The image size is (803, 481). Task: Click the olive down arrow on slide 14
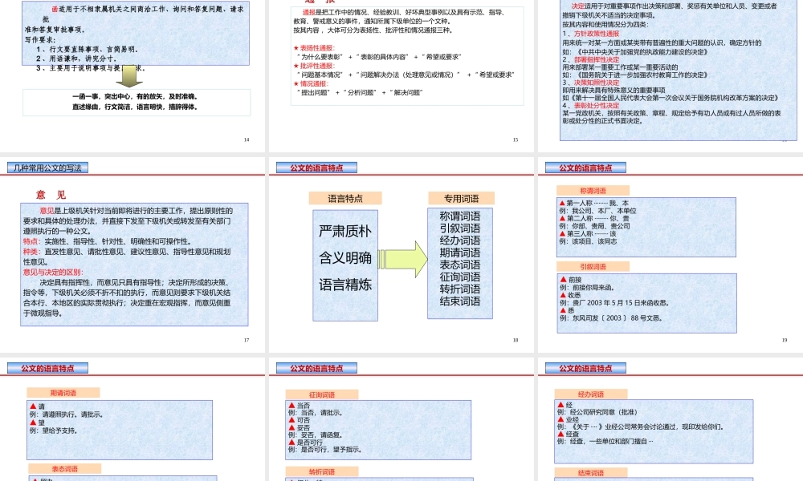[129, 76]
